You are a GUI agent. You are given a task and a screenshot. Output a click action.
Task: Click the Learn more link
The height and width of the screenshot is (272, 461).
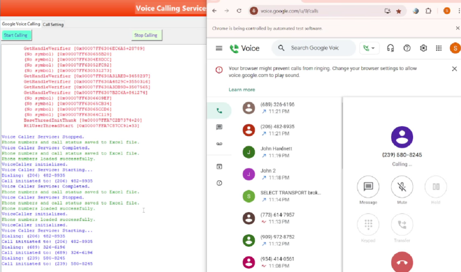click(242, 89)
